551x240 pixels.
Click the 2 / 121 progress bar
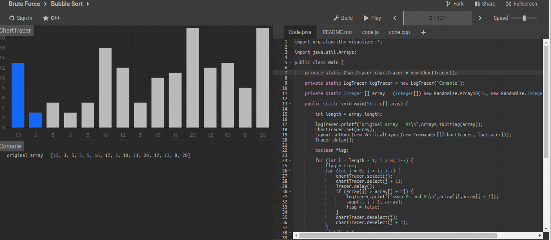point(437,18)
